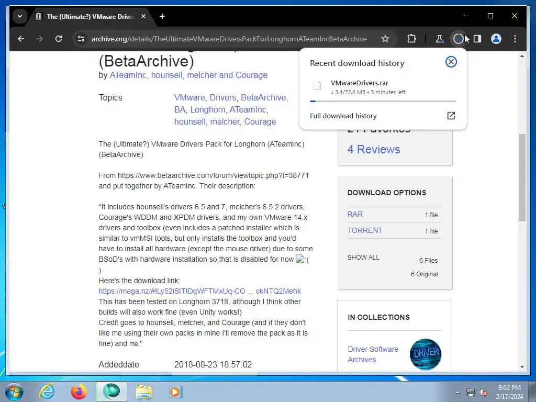Open the Courage topic link
The image size is (536, 402).
click(260, 121)
